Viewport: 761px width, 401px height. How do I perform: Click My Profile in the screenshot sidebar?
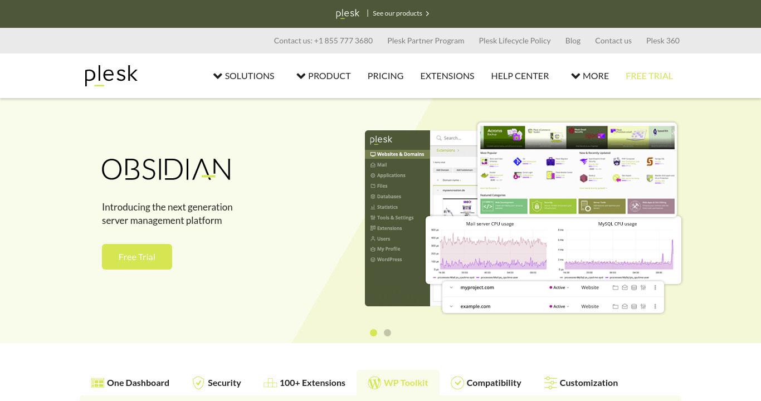tap(386, 249)
